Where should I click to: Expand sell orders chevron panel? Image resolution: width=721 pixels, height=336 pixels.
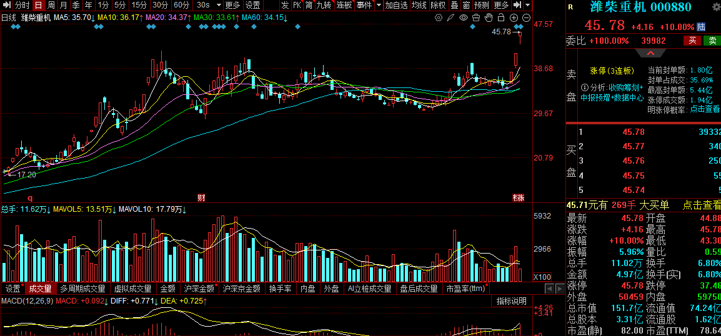[x=650, y=53]
